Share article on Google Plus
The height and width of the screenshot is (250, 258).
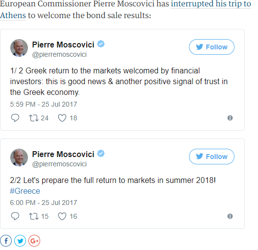tap(34, 241)
